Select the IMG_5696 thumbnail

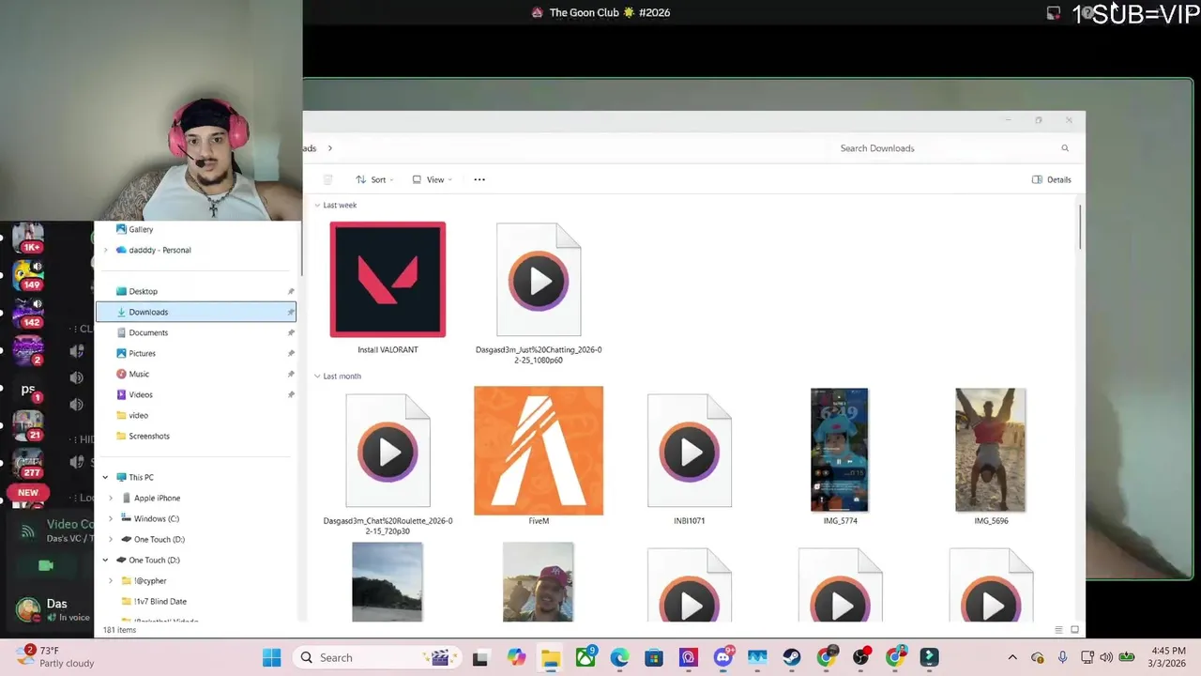click(x=991, y=450)
